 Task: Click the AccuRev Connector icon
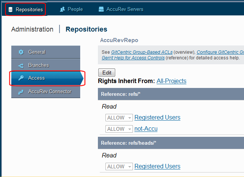[x=21, y=91]
